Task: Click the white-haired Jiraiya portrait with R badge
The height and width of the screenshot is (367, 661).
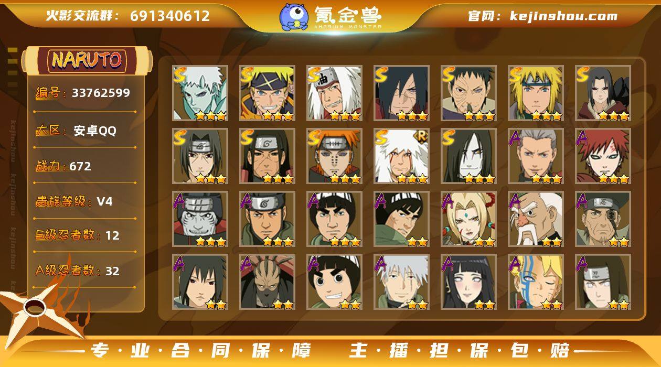Action: click(402, 156)
